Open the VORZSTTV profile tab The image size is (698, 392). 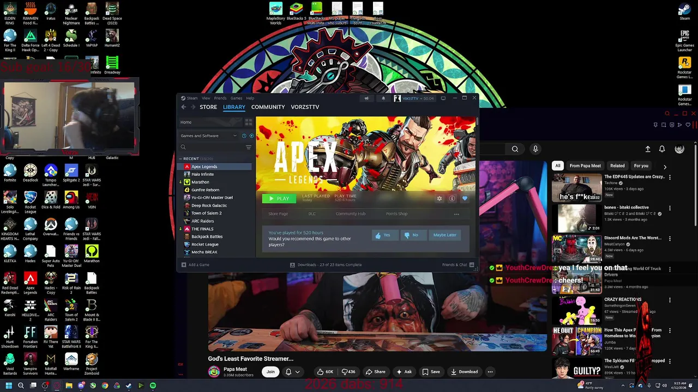pos(305,107)
